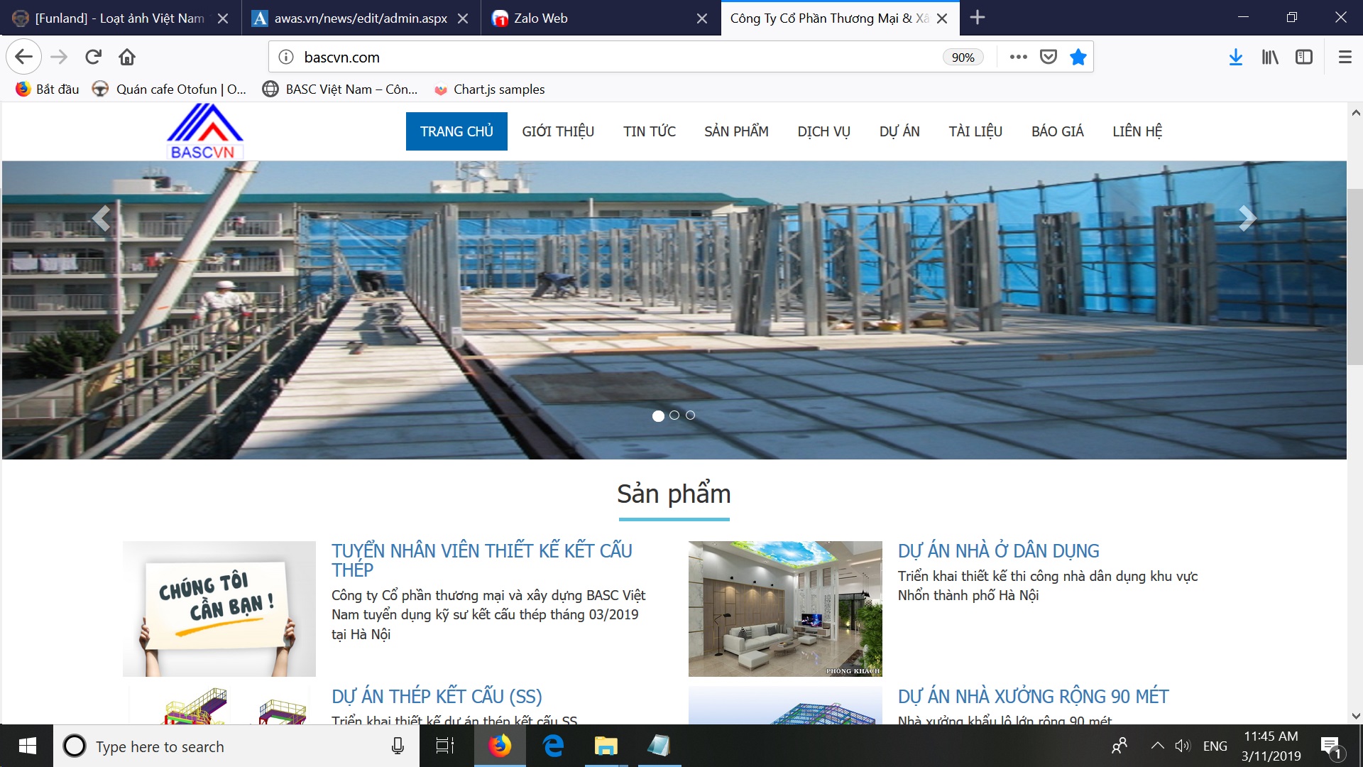Open Microsoft Edge from the taskbar

[x=553, y=746]
